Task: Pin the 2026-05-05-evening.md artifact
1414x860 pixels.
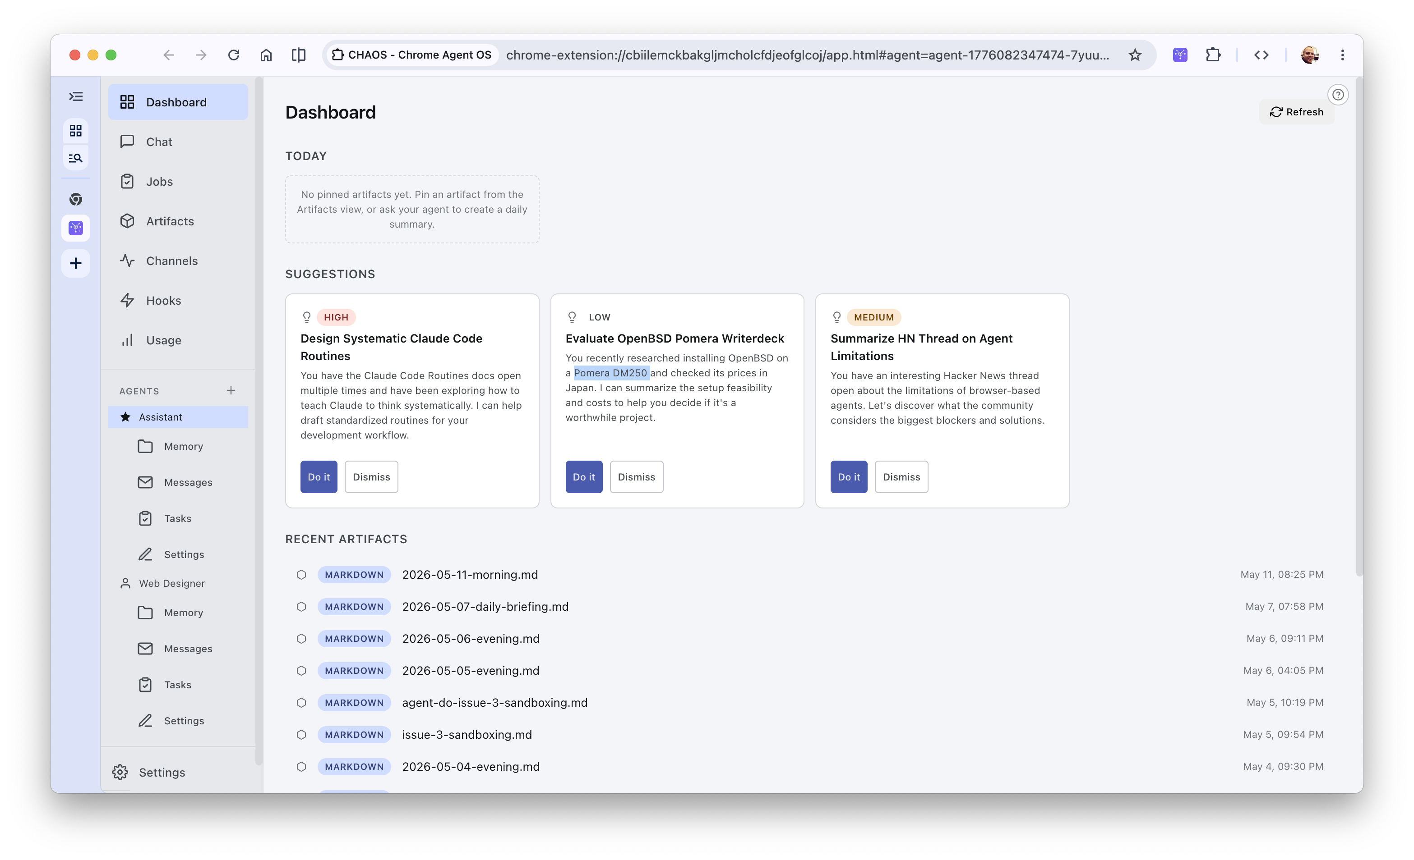Action: tap(301, 671)
